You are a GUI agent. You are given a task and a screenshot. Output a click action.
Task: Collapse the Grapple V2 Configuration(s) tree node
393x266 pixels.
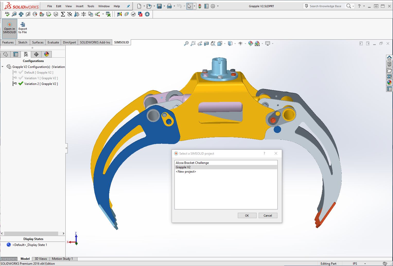(x=3, y=67)
